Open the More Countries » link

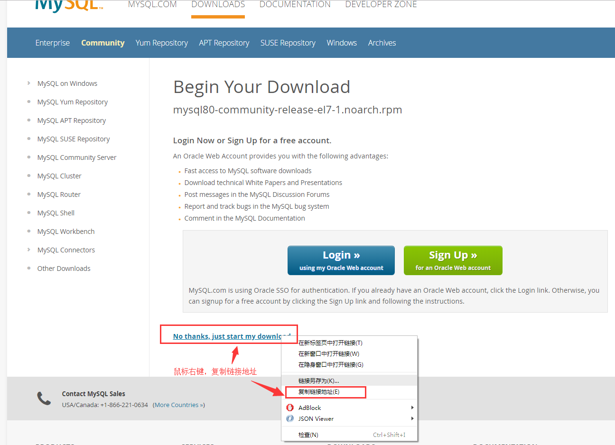coord(179,405)
